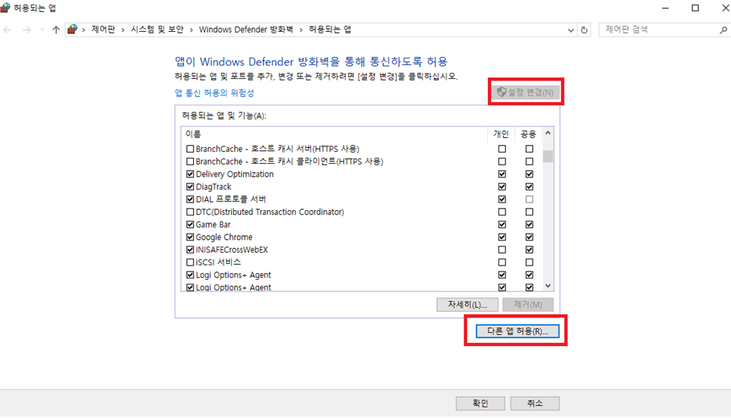Go forward using the forward arrow
Image resolution: width=731 pixels, height=418 pixels.
click(x=27, y=30)
